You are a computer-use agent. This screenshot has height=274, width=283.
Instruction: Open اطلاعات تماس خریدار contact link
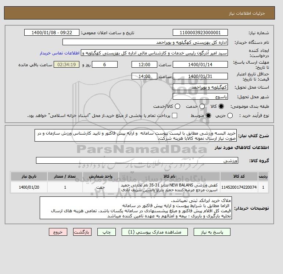pos(60,53)
